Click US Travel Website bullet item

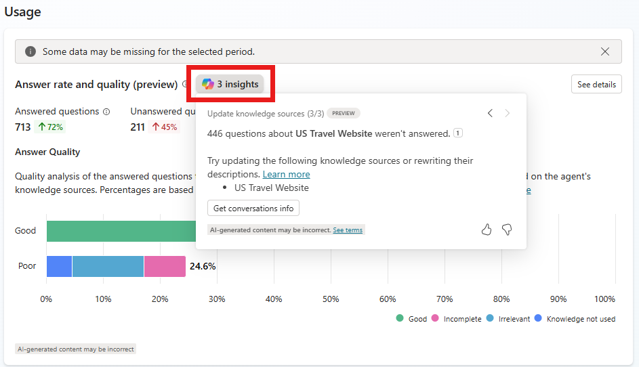[272, 188]
